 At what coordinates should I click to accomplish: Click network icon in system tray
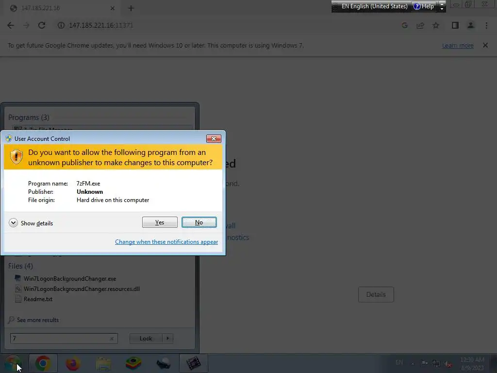coord(436,364)
